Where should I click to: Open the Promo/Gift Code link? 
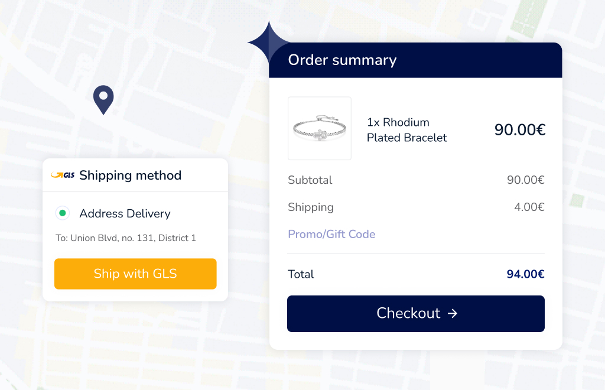point(331,234)
